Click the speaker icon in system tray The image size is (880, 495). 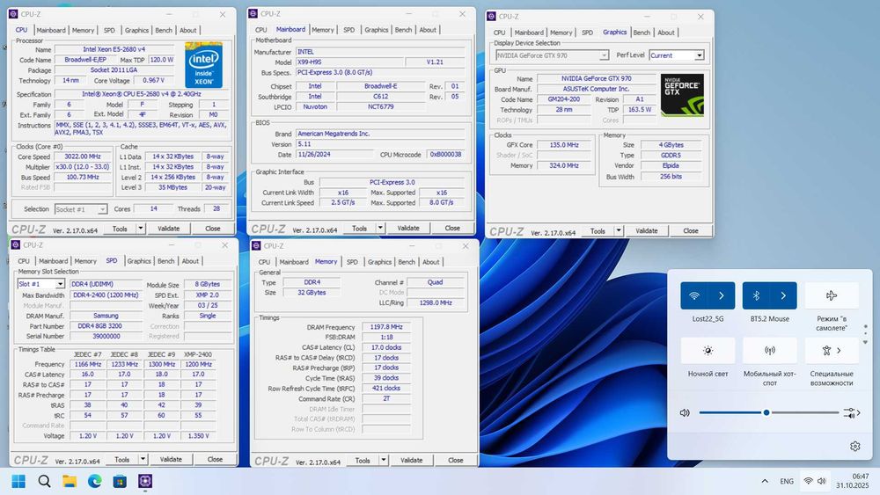point(822,481)
